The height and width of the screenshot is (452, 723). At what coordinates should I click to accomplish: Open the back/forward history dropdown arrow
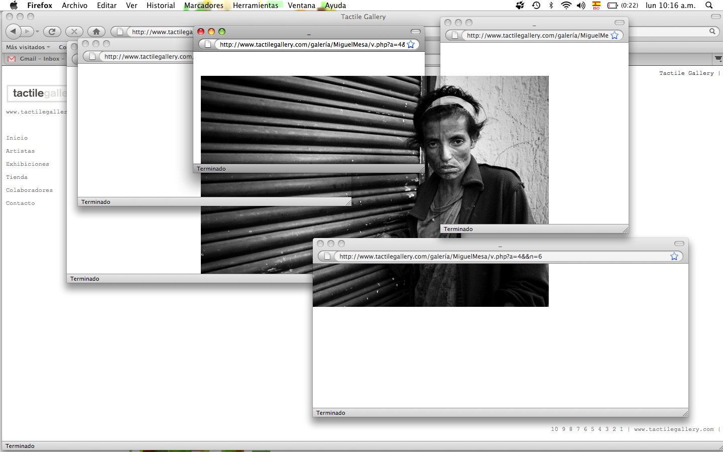[37, 32]
